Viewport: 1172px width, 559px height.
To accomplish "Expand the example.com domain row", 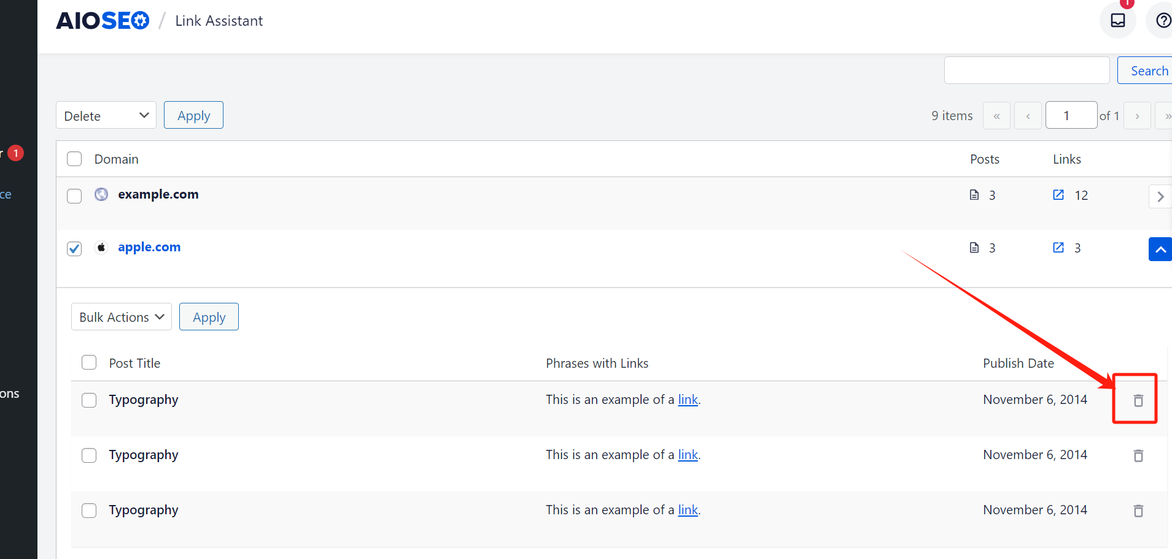I will pyautogui.click(x=1160, y=197).
